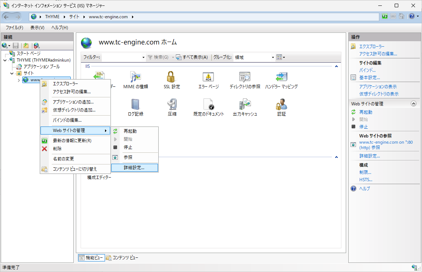This screenshot has width=422, height=272.
Task: Click the delete connection icon in 接続 toolbar
Action: click(x=36, y=46)
